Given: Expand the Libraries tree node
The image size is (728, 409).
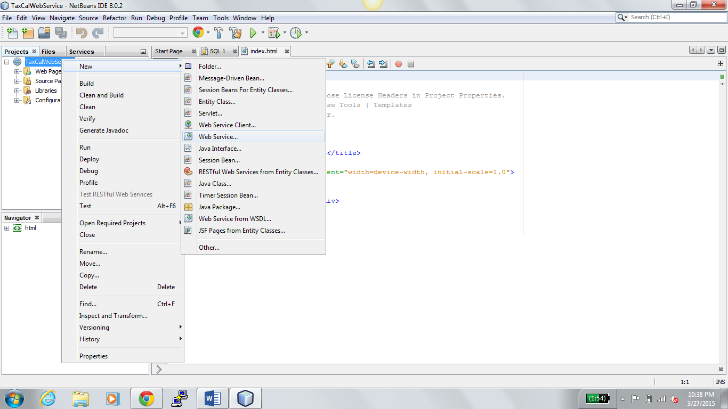Looking at the screenshot, I should coord(17,91).
